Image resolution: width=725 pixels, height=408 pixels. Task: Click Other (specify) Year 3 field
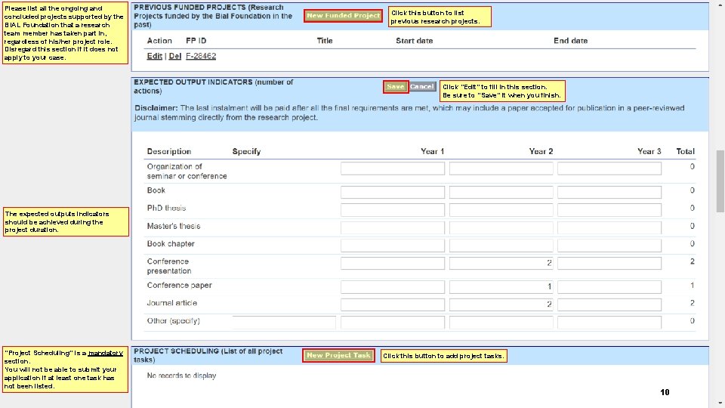click(x=609, y=323)
